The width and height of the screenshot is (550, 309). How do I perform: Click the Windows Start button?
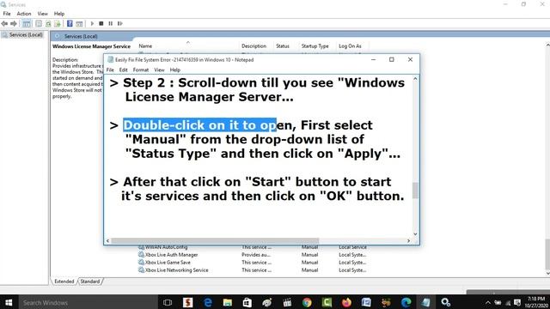9,302
